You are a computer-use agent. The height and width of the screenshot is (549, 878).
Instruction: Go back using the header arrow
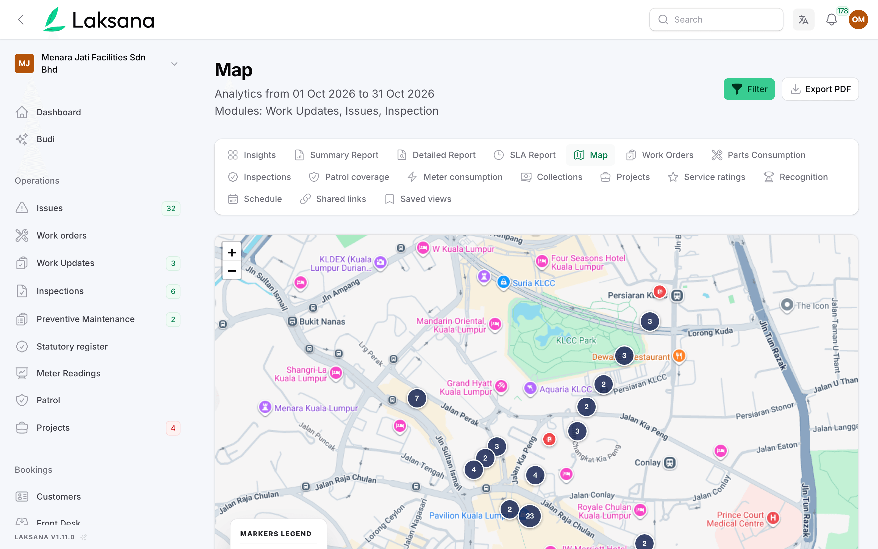point(21,20)
